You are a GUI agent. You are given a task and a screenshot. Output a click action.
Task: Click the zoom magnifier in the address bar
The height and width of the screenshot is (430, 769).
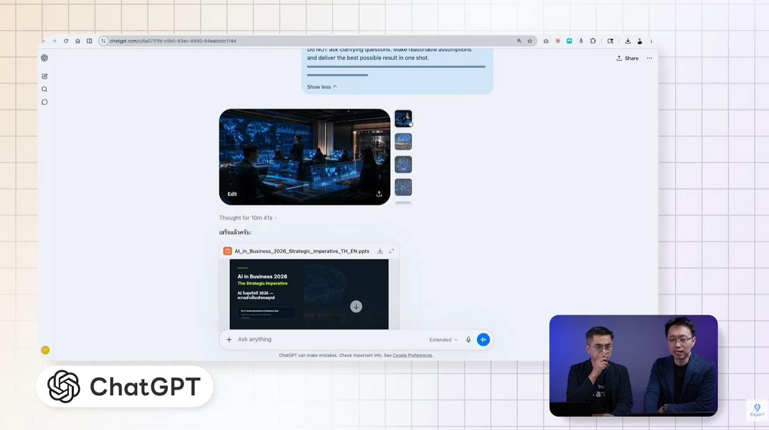coord(519,41)
